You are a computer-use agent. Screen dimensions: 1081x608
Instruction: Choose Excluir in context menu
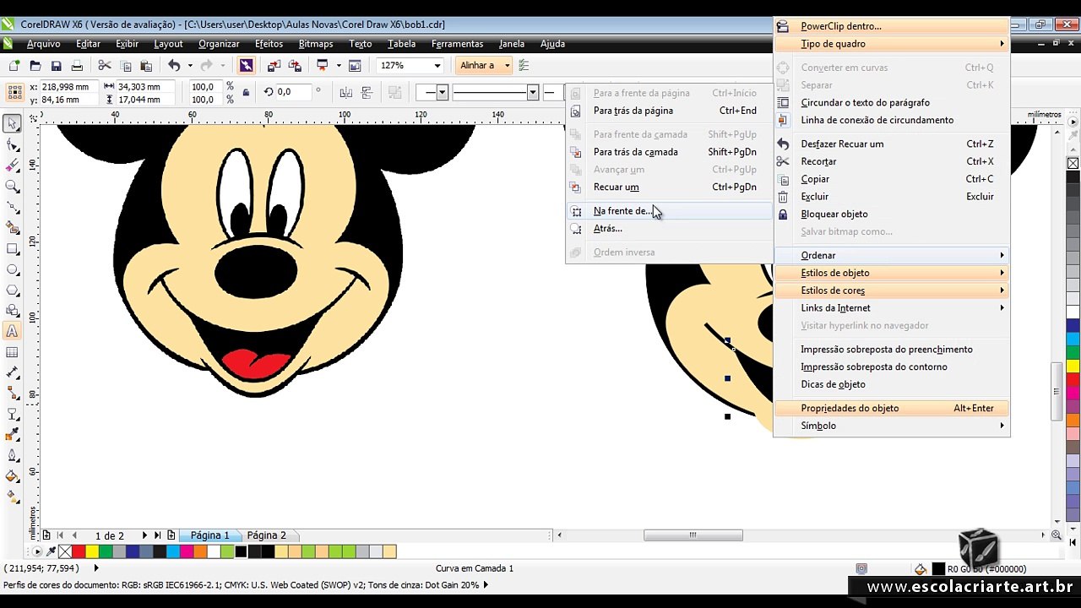point(892,197)
